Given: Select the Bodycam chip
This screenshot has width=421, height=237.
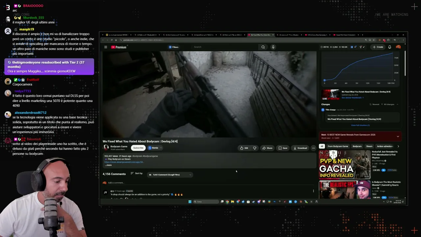Looking at the screenshot, I should pyautogui.click(x=357, y=146).
